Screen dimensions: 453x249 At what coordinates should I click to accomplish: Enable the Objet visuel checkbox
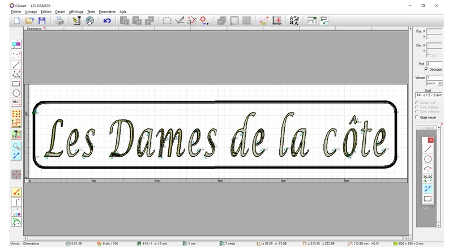(418, 117)
